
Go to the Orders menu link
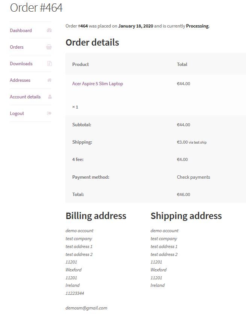[17, 47]
